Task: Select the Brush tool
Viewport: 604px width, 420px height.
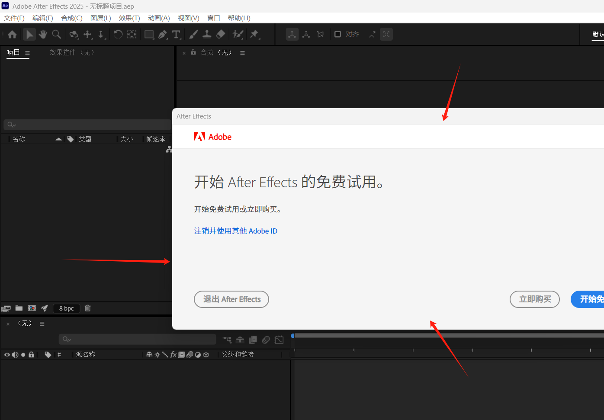Action: pos(193,34)
